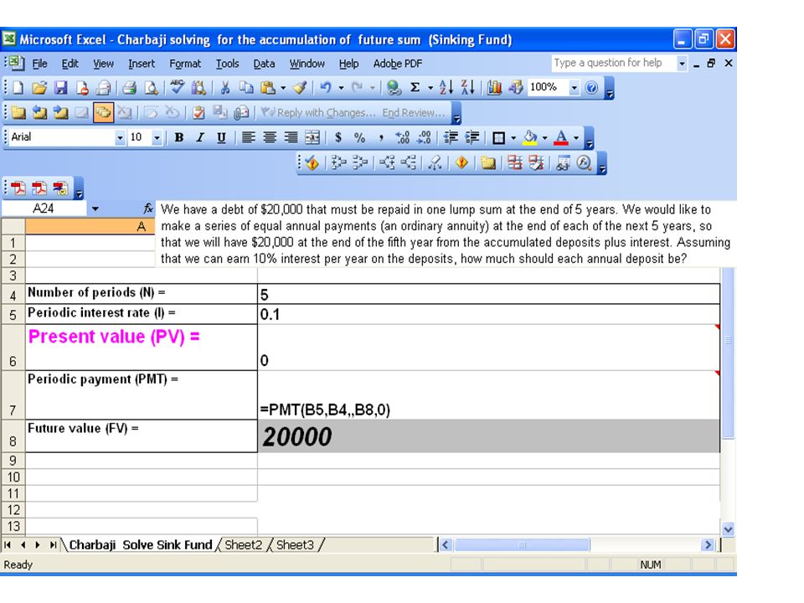Expand the Paste options arrow
The height and width of the screenshot is (603, 804).
(x=283, y=88)
